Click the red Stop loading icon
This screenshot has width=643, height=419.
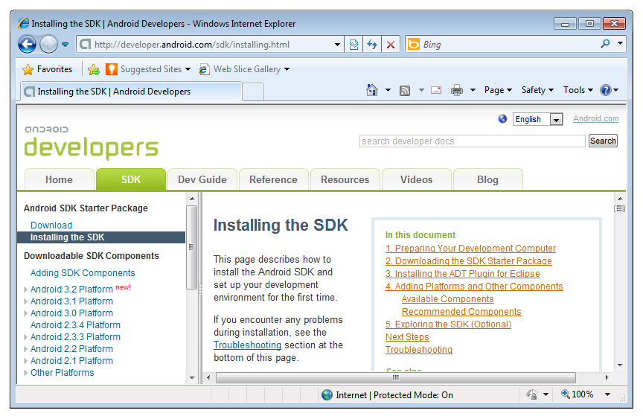point(391,44)
